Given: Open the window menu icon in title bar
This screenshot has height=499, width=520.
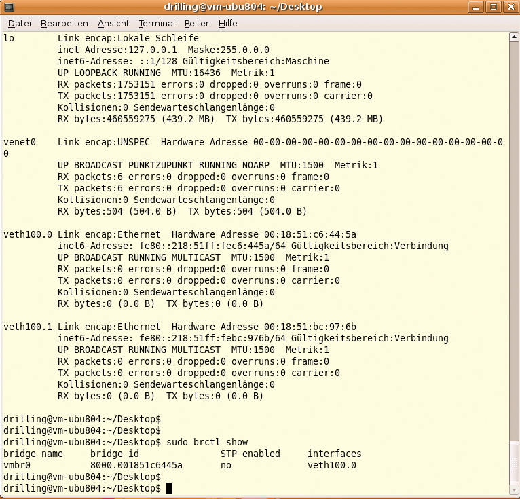Looking at the screenshot, I should coord(8,7).
